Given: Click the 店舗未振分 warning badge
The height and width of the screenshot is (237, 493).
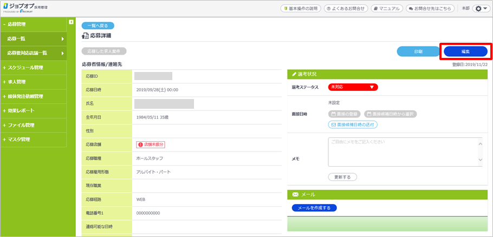Looking at the screenshot, I should (150, 144).
